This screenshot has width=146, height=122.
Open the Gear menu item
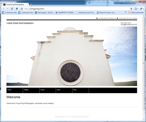tap(64, 90)
